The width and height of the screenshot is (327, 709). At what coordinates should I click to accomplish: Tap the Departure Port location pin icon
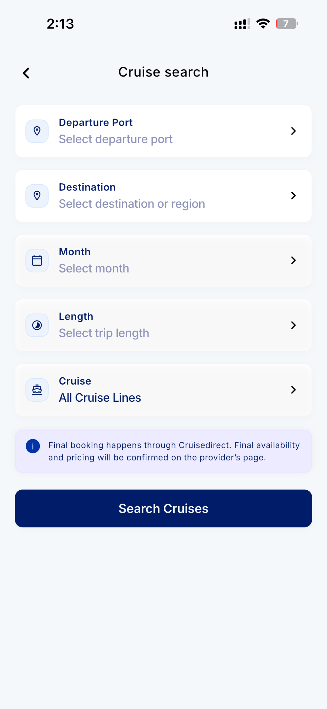(37, 131)
